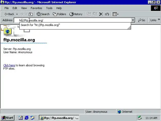Launch Internet Explorer from quick launch

coord(26,118)
